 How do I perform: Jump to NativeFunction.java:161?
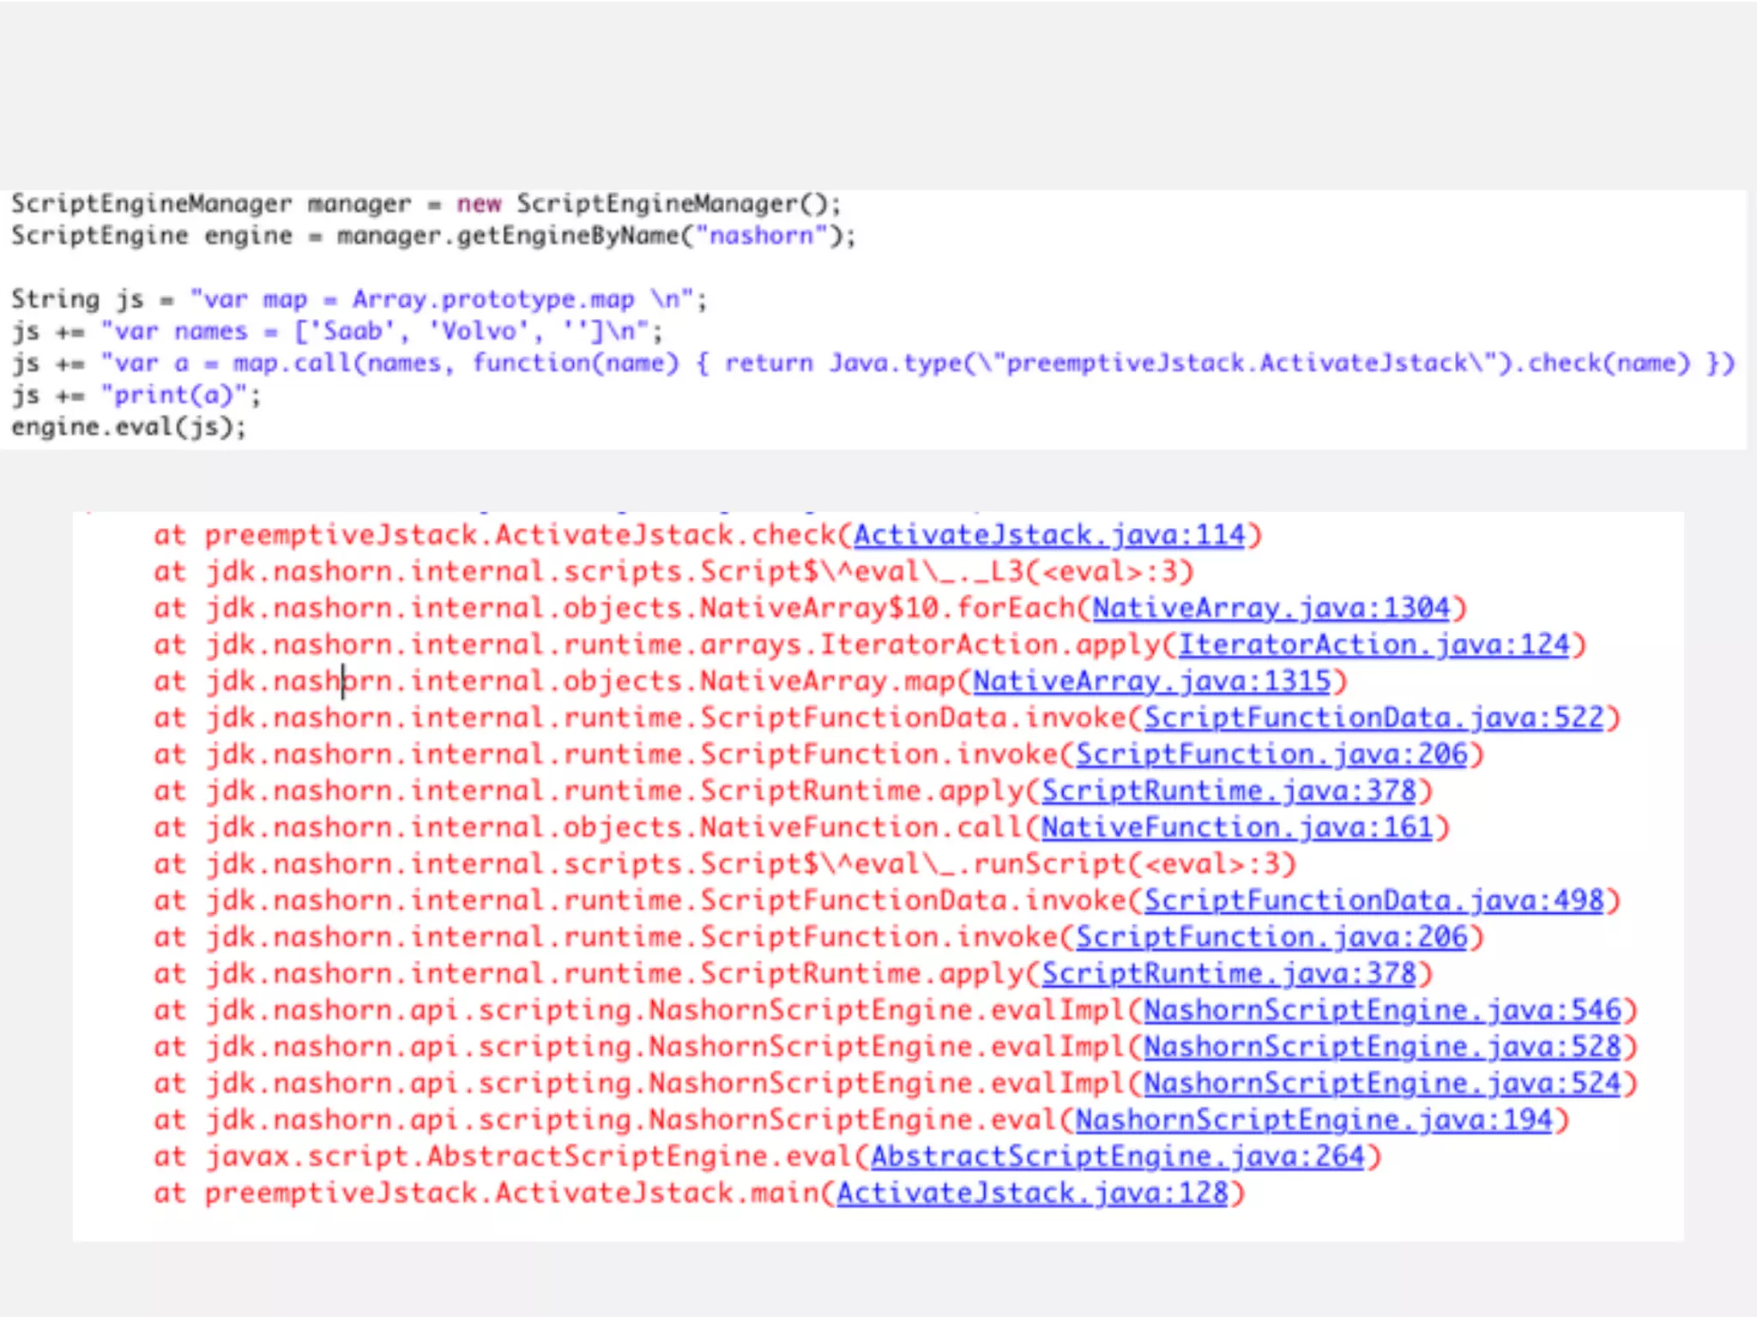click(x=1237, y=828)
